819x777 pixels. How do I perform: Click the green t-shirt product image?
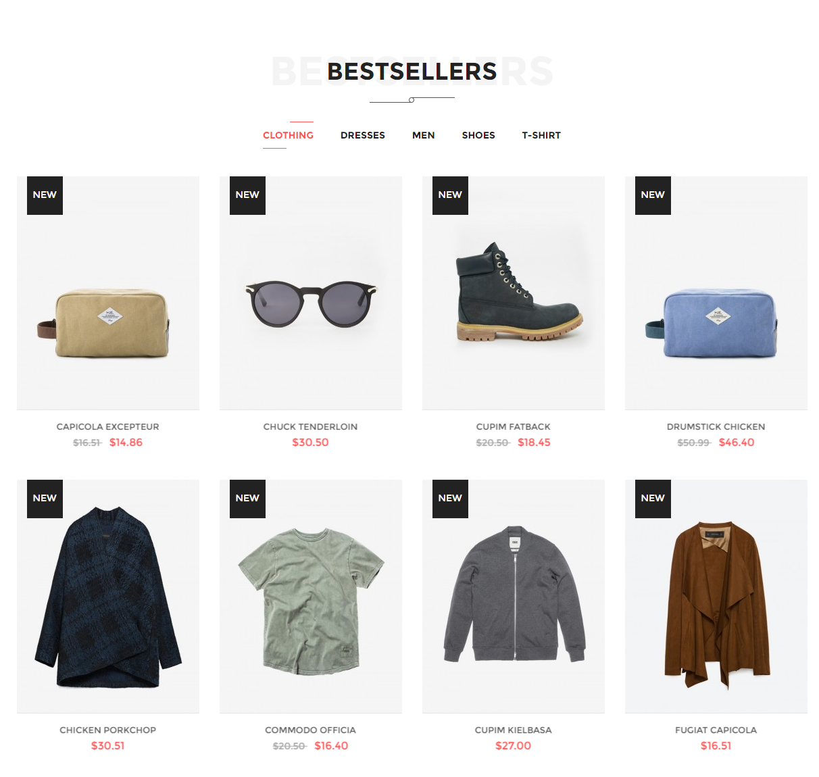tap(311, 596)
